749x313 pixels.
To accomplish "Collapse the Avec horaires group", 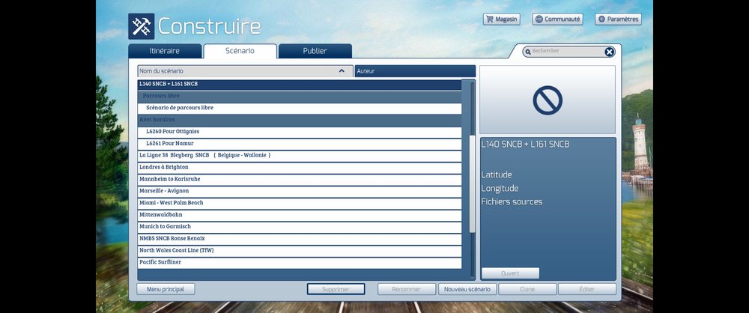I will (300, 120).
